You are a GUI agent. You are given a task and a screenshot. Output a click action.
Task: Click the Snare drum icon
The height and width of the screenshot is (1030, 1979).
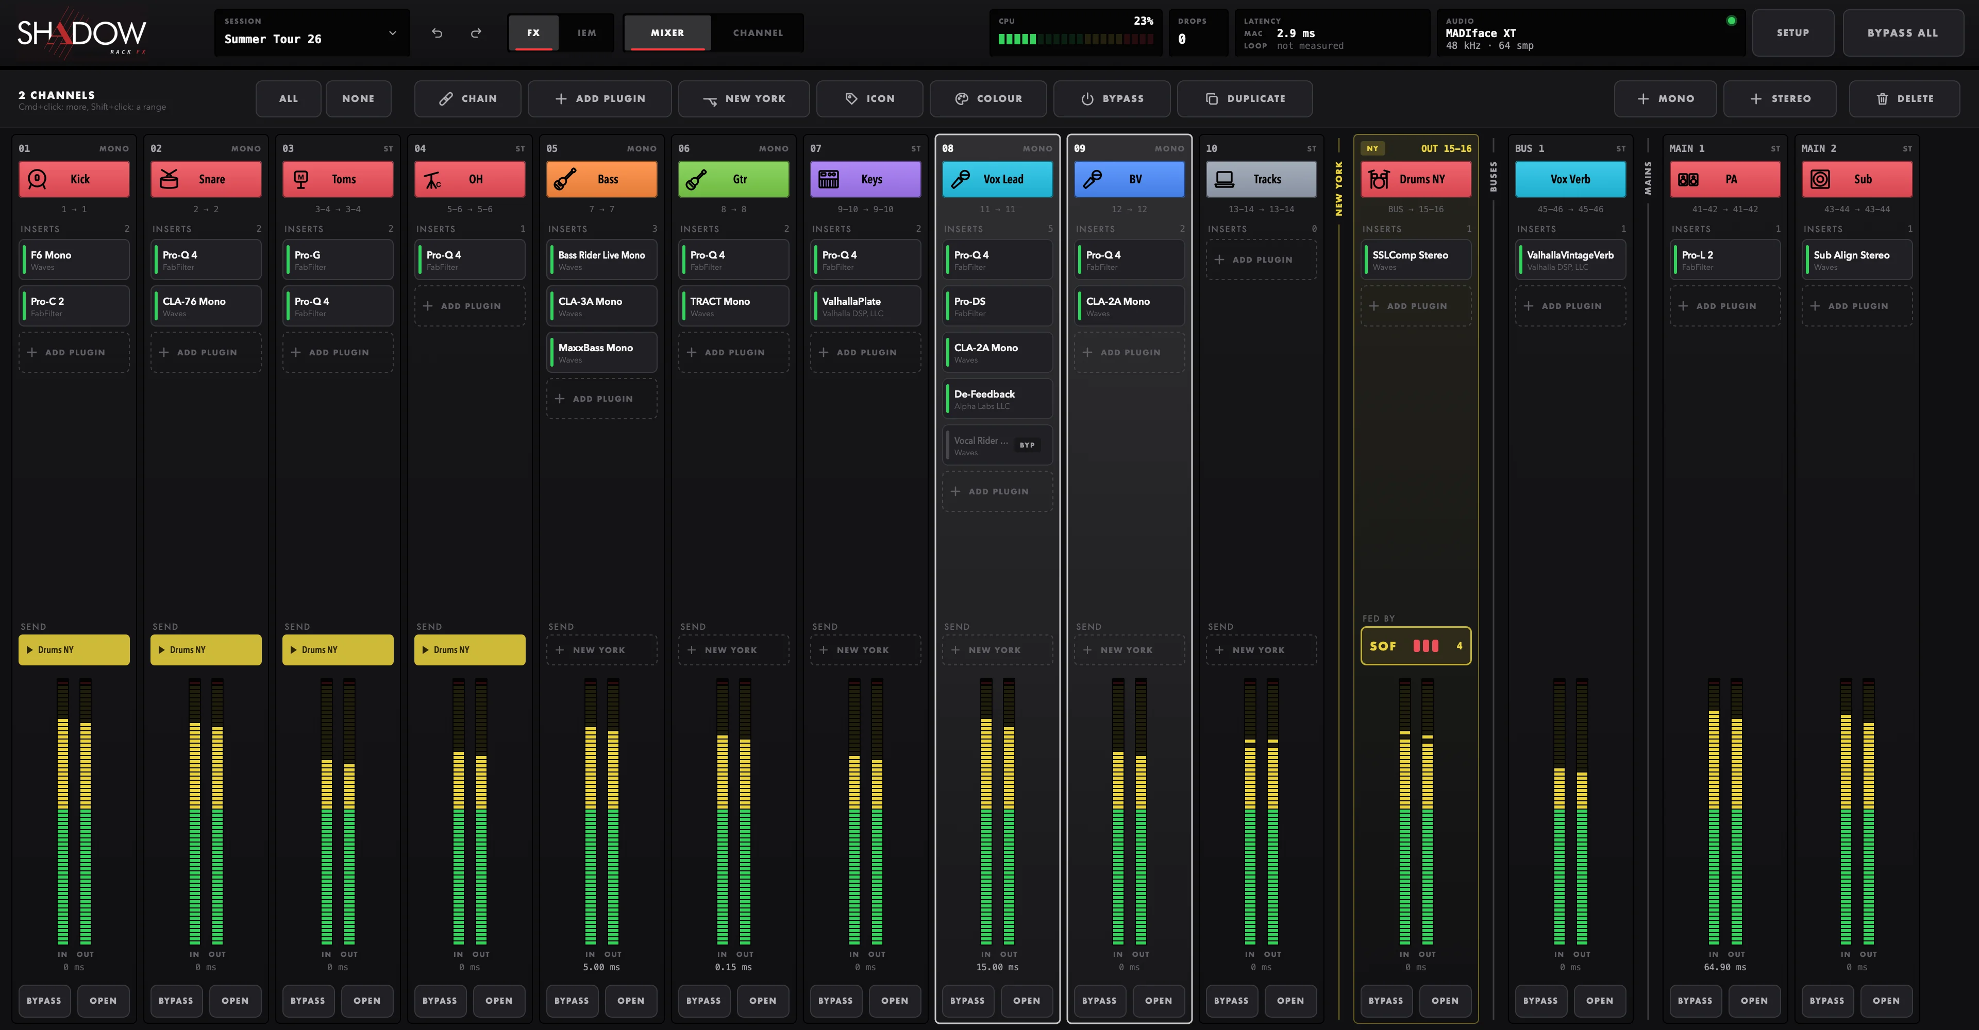[x=169, y=179]
